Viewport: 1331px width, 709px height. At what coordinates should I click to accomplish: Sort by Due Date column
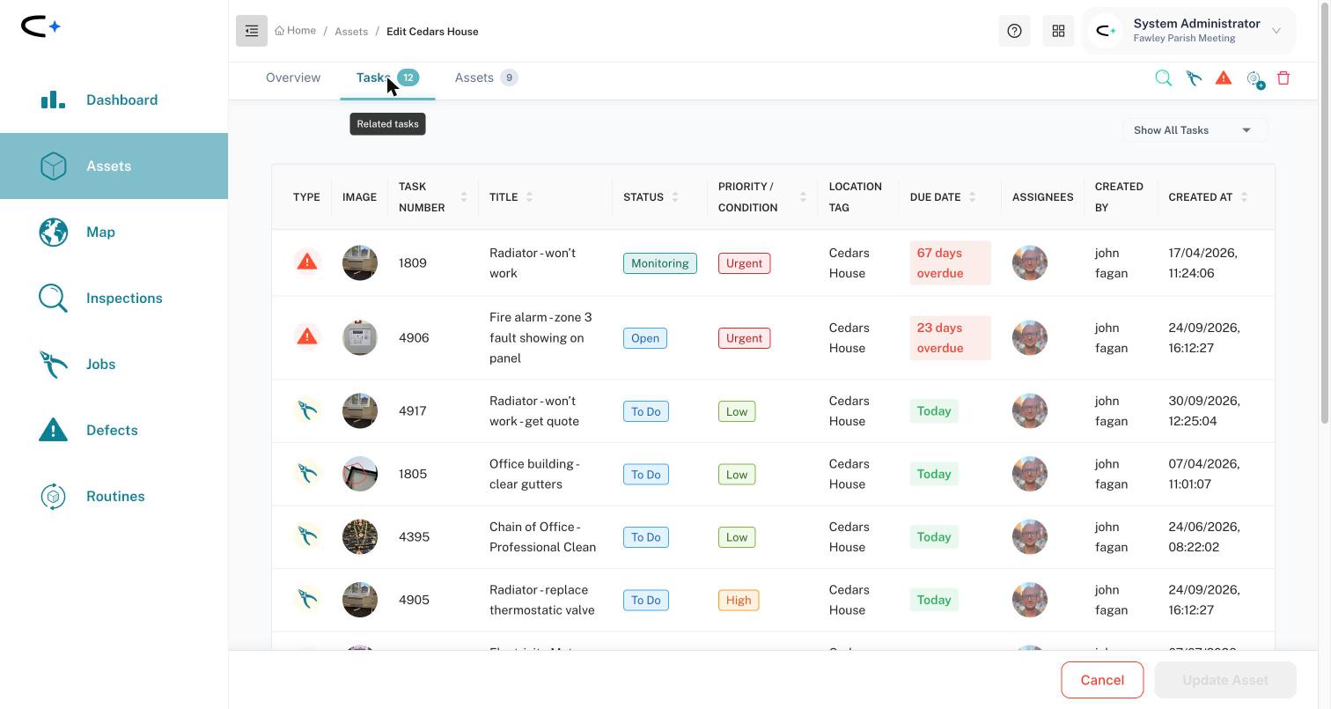click(972, 197)
